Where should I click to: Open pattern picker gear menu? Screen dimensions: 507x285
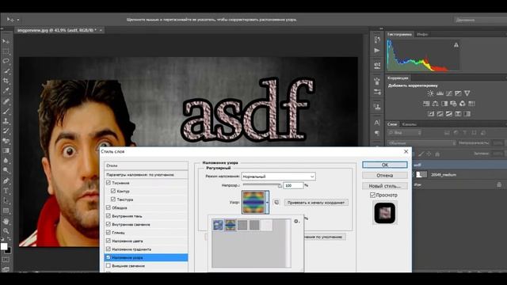(296, 222)
